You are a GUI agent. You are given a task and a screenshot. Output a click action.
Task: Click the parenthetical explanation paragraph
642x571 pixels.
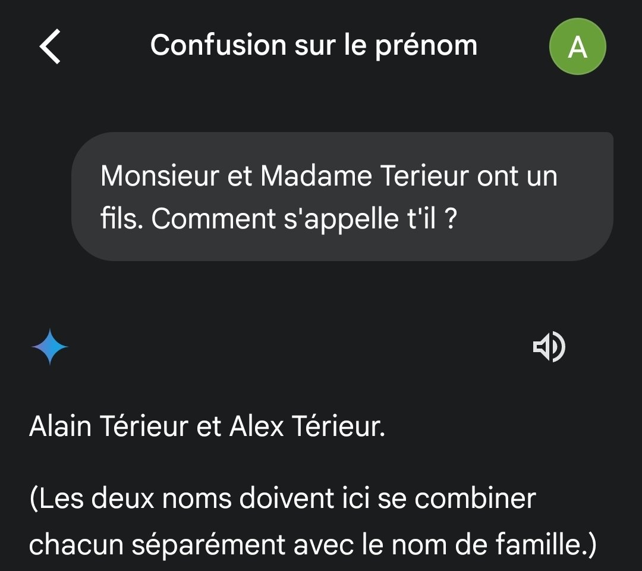313,521
